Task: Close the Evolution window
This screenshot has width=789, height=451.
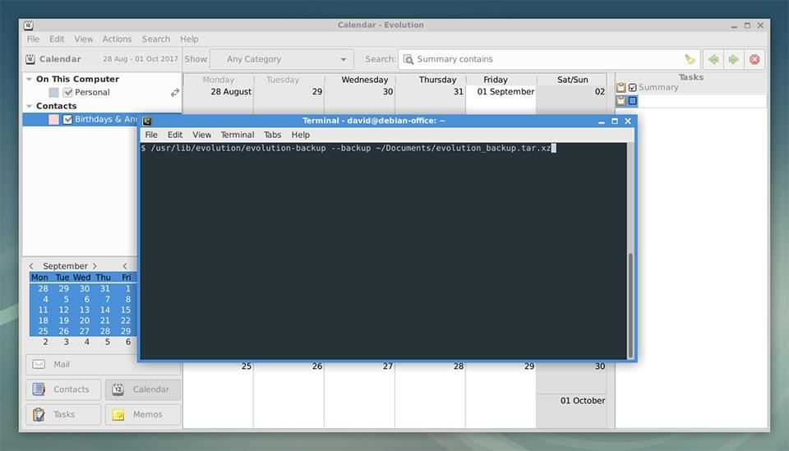Action: [760, 25]
